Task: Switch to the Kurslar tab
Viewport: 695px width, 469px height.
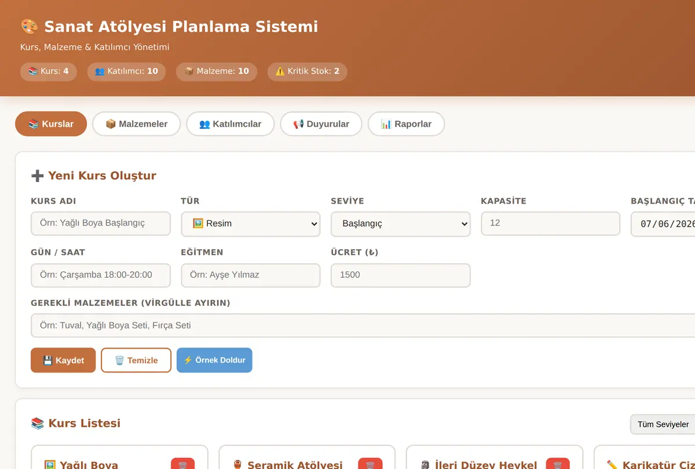Action: pyautogui.click(x=51, y=124)
